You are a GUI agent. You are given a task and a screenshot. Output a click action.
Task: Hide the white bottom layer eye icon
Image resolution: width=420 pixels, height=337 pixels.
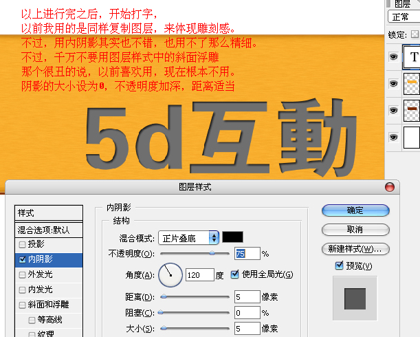point(393,138)
